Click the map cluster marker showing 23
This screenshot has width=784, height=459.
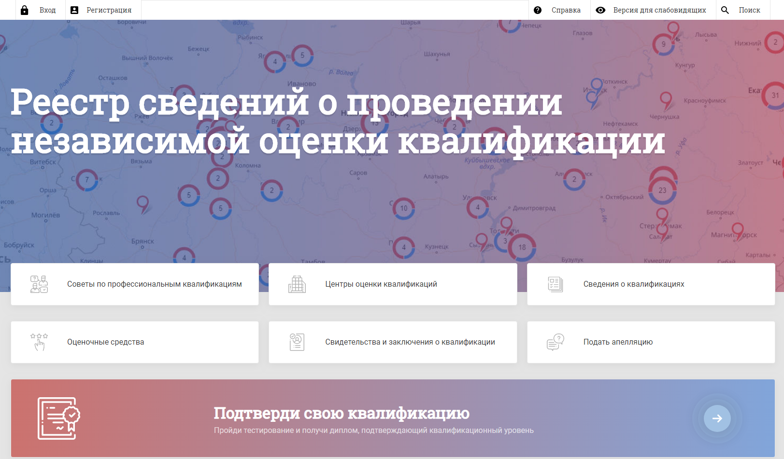coord(662,190)
